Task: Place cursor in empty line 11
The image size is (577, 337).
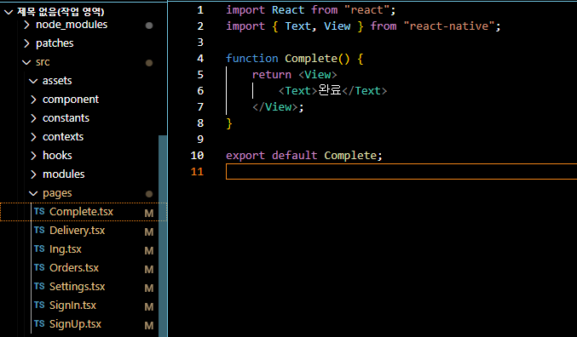Action: point(401,172)
